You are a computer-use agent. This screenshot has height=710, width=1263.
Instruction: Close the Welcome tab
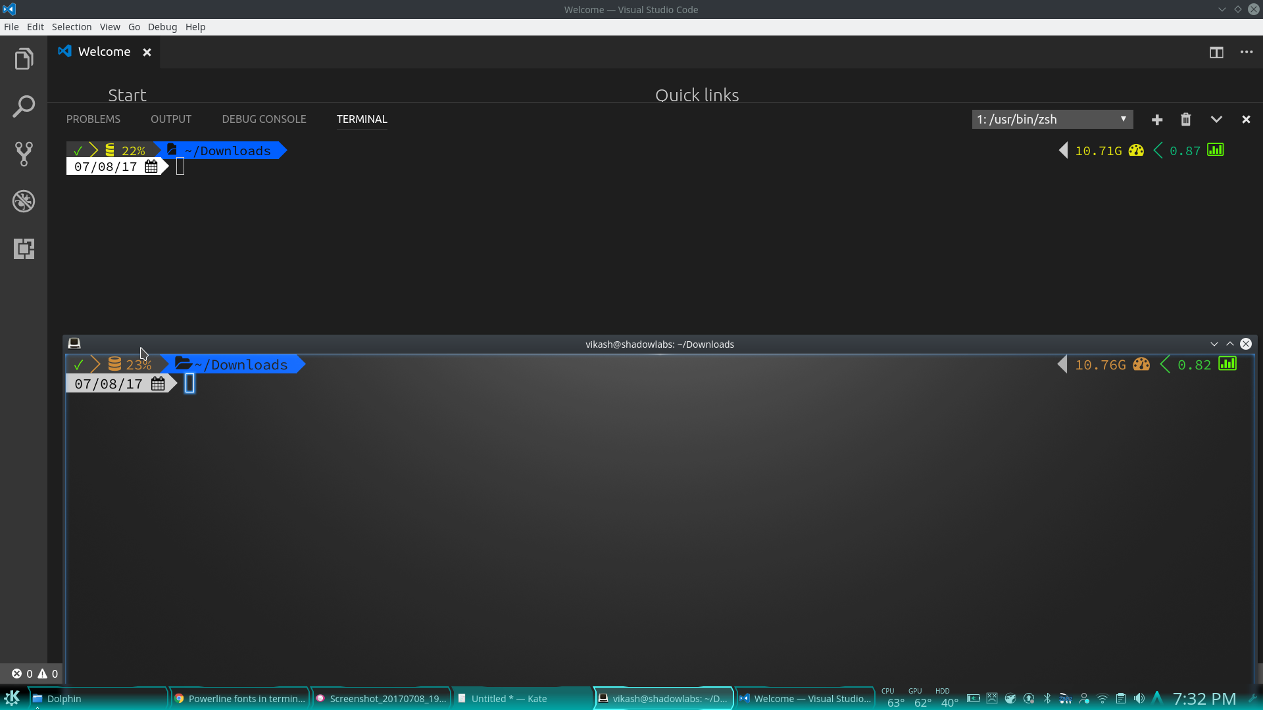[x=147, y=53]
